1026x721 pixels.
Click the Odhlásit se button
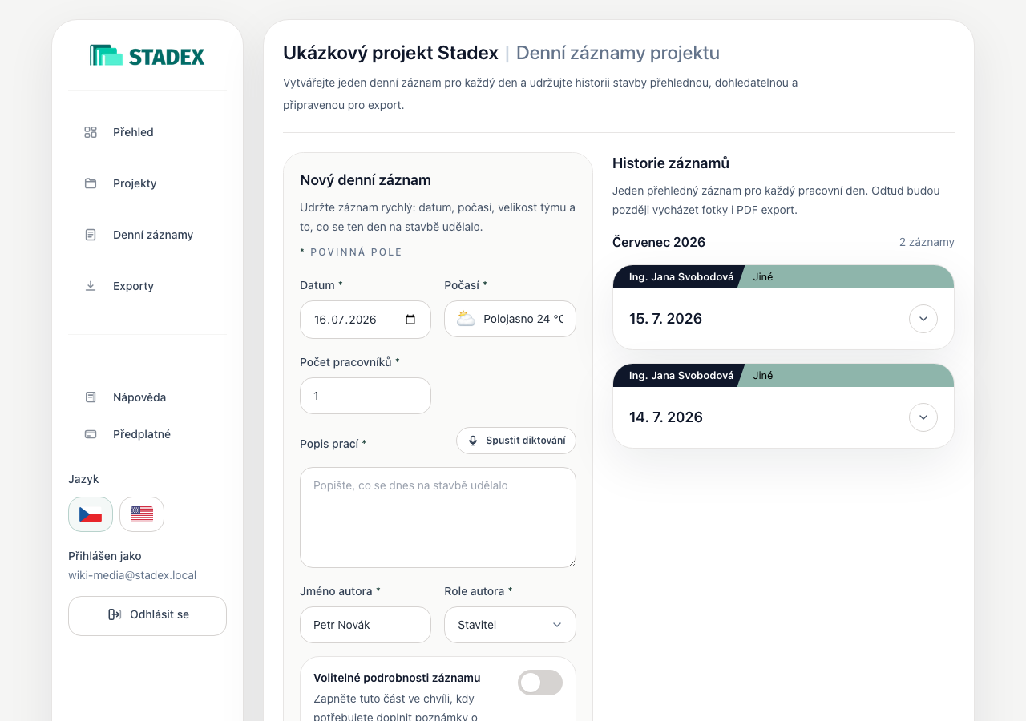point(147,616)
